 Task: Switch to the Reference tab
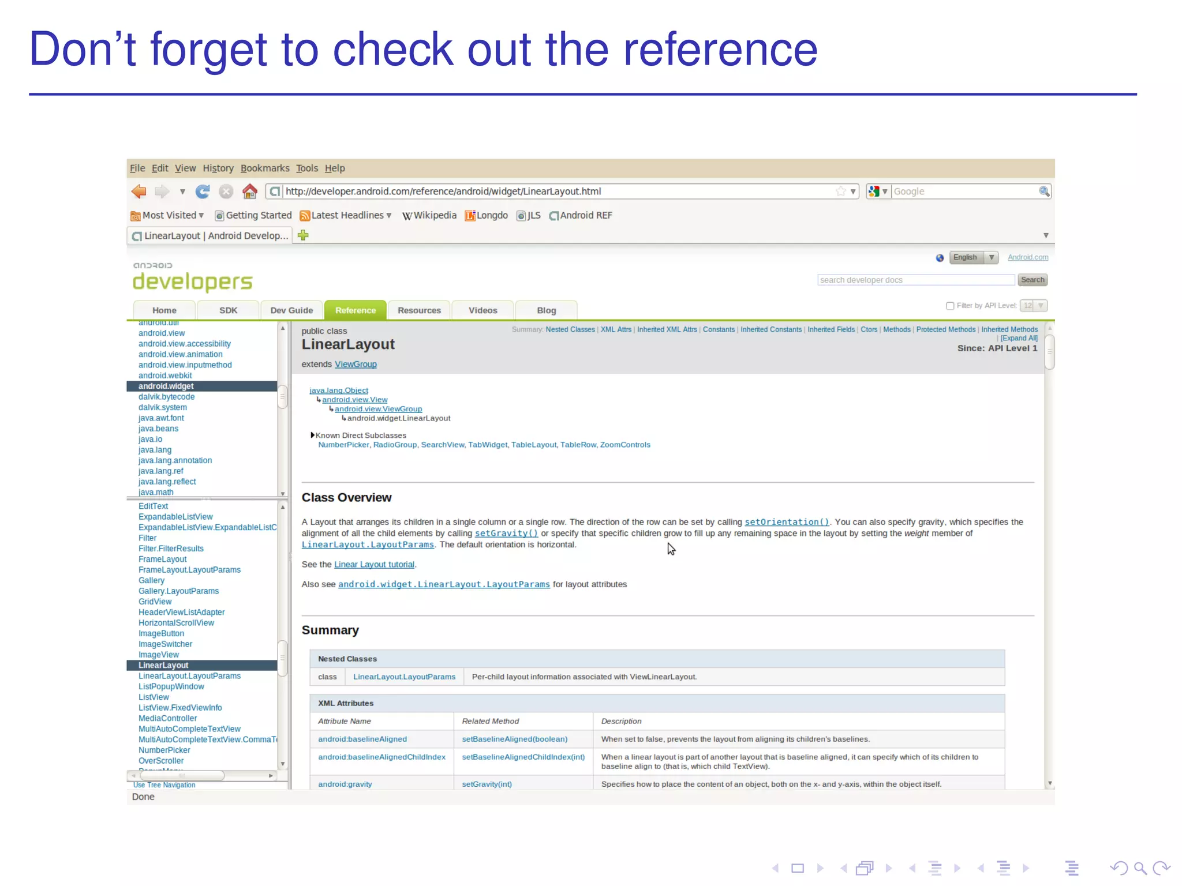[x=355, y=310]
